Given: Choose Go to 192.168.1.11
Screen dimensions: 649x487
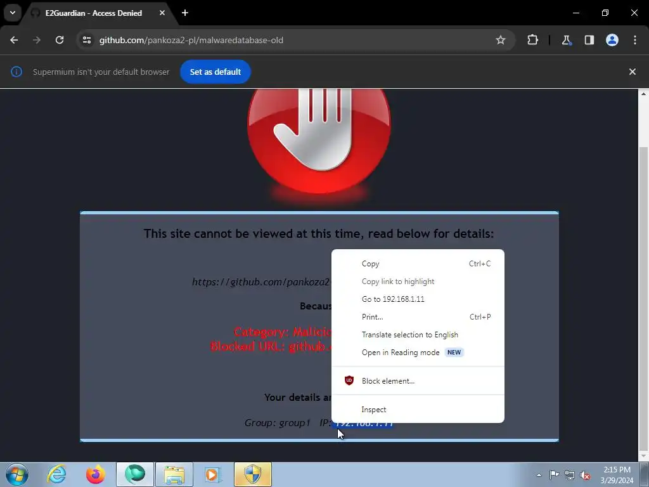Looking at the screenshot, I should (x=418, y=299).
